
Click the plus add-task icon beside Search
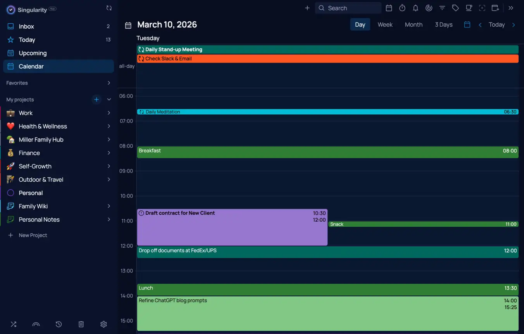point(307,8)
